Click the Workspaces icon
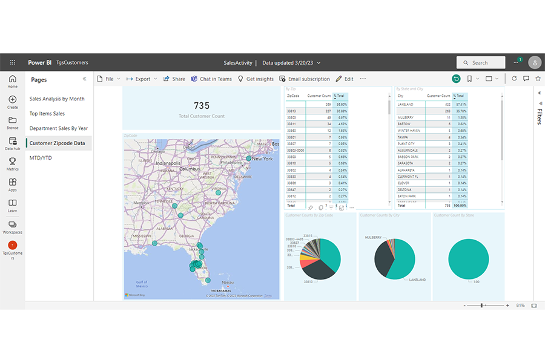545x363 pixels. click(13, 227)
